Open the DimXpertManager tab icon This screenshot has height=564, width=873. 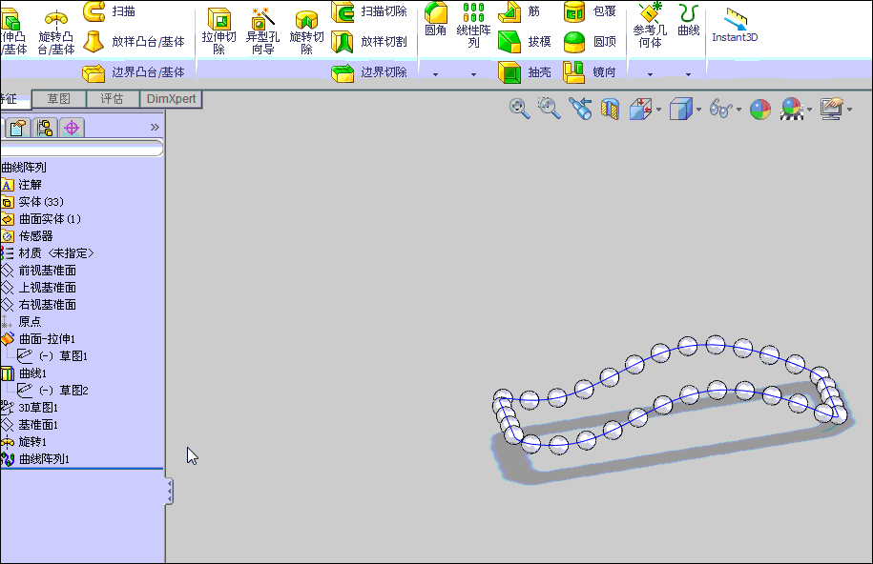click(72, 128)
